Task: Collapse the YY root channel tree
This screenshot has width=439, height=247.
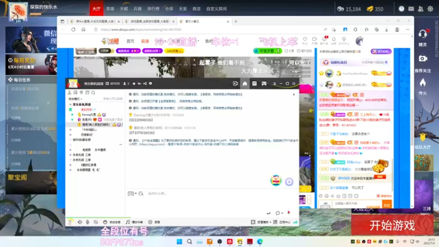Action: point(71,104)
